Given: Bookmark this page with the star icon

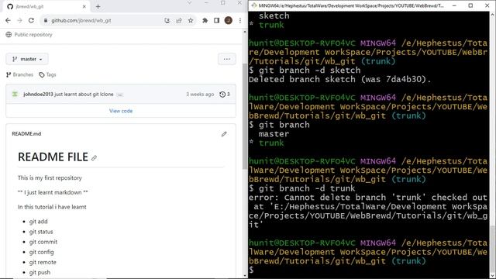Looking at the screenshot, I should click(x=191, y=20).
